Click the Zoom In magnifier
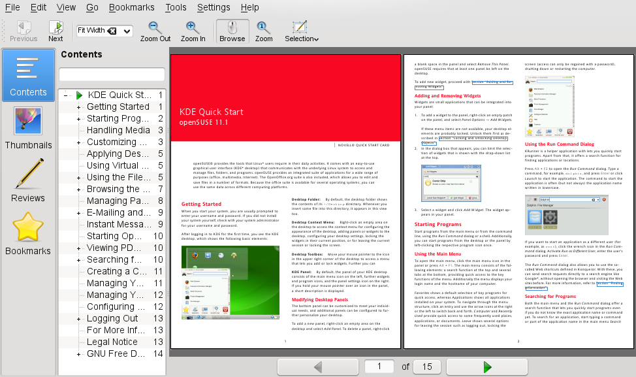 click(193, 31)
